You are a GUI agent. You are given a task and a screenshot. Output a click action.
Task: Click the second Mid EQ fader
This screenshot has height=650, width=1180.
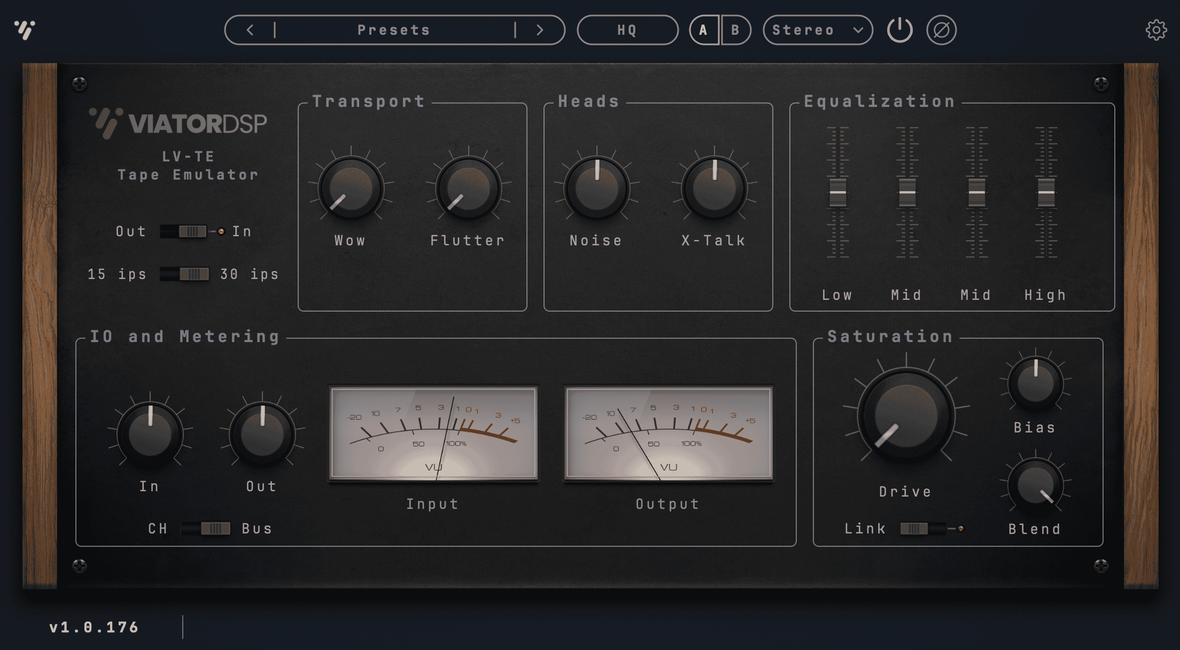tap(976, 192)
